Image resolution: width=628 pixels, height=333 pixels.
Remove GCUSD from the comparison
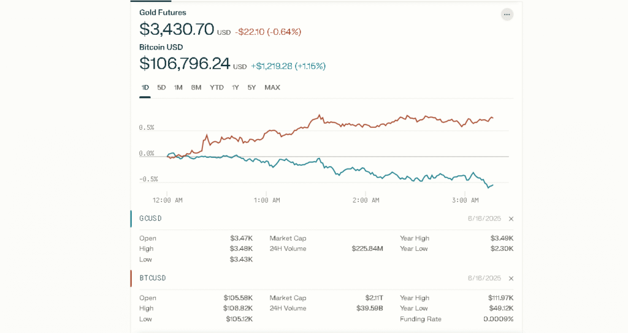tap(511, 219)
